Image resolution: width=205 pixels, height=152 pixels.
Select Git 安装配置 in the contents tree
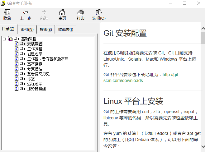point(31,44)
